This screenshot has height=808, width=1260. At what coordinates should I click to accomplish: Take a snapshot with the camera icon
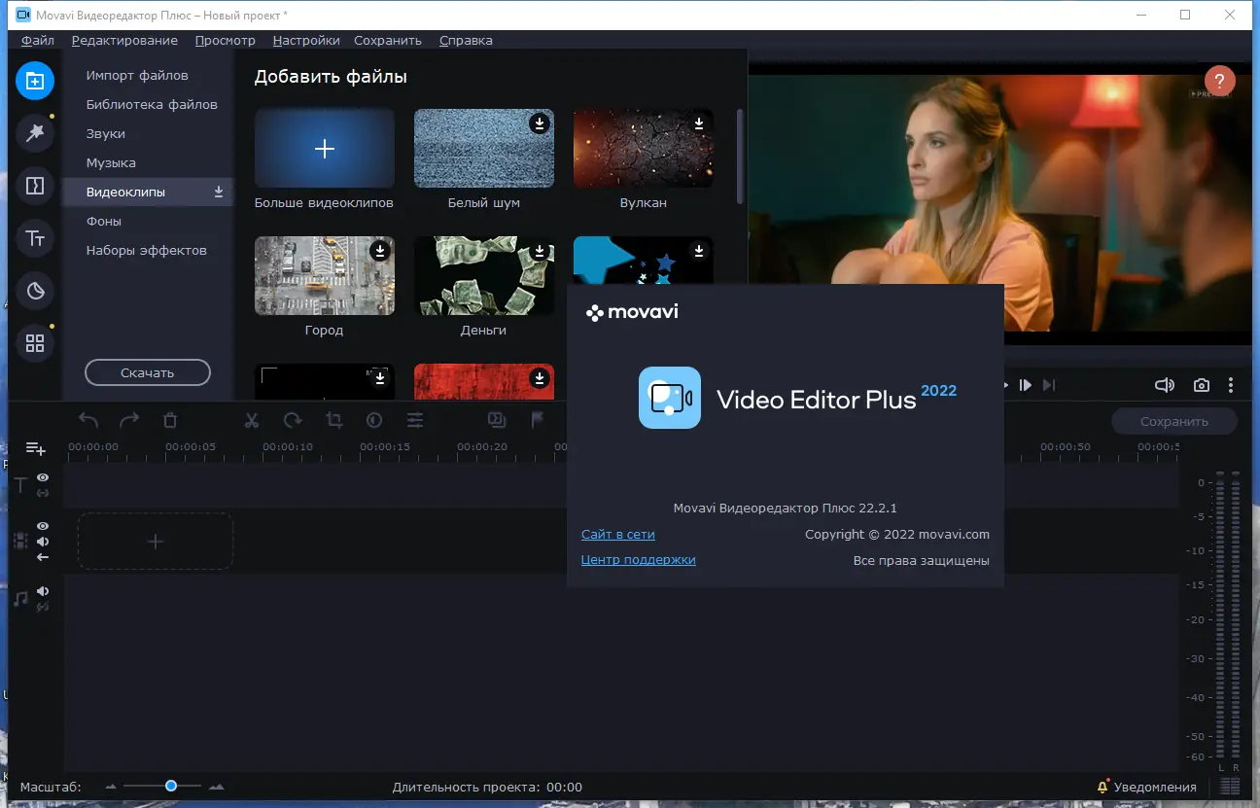[1201, 385]
